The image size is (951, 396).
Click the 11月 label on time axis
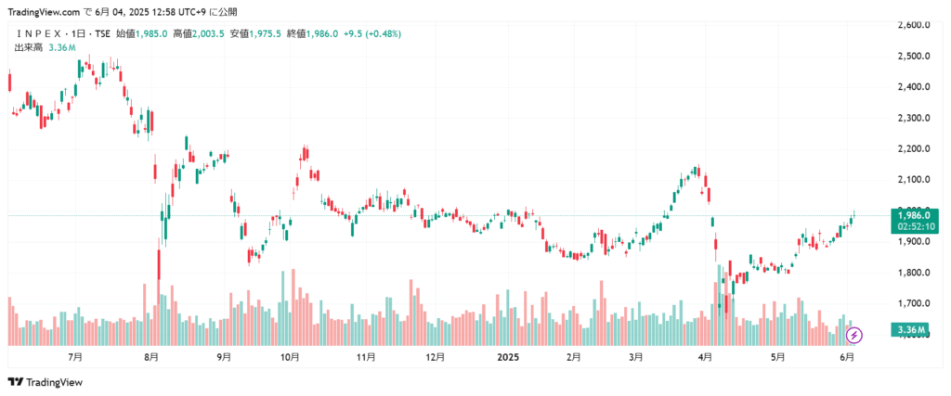(x=365, y=357)
